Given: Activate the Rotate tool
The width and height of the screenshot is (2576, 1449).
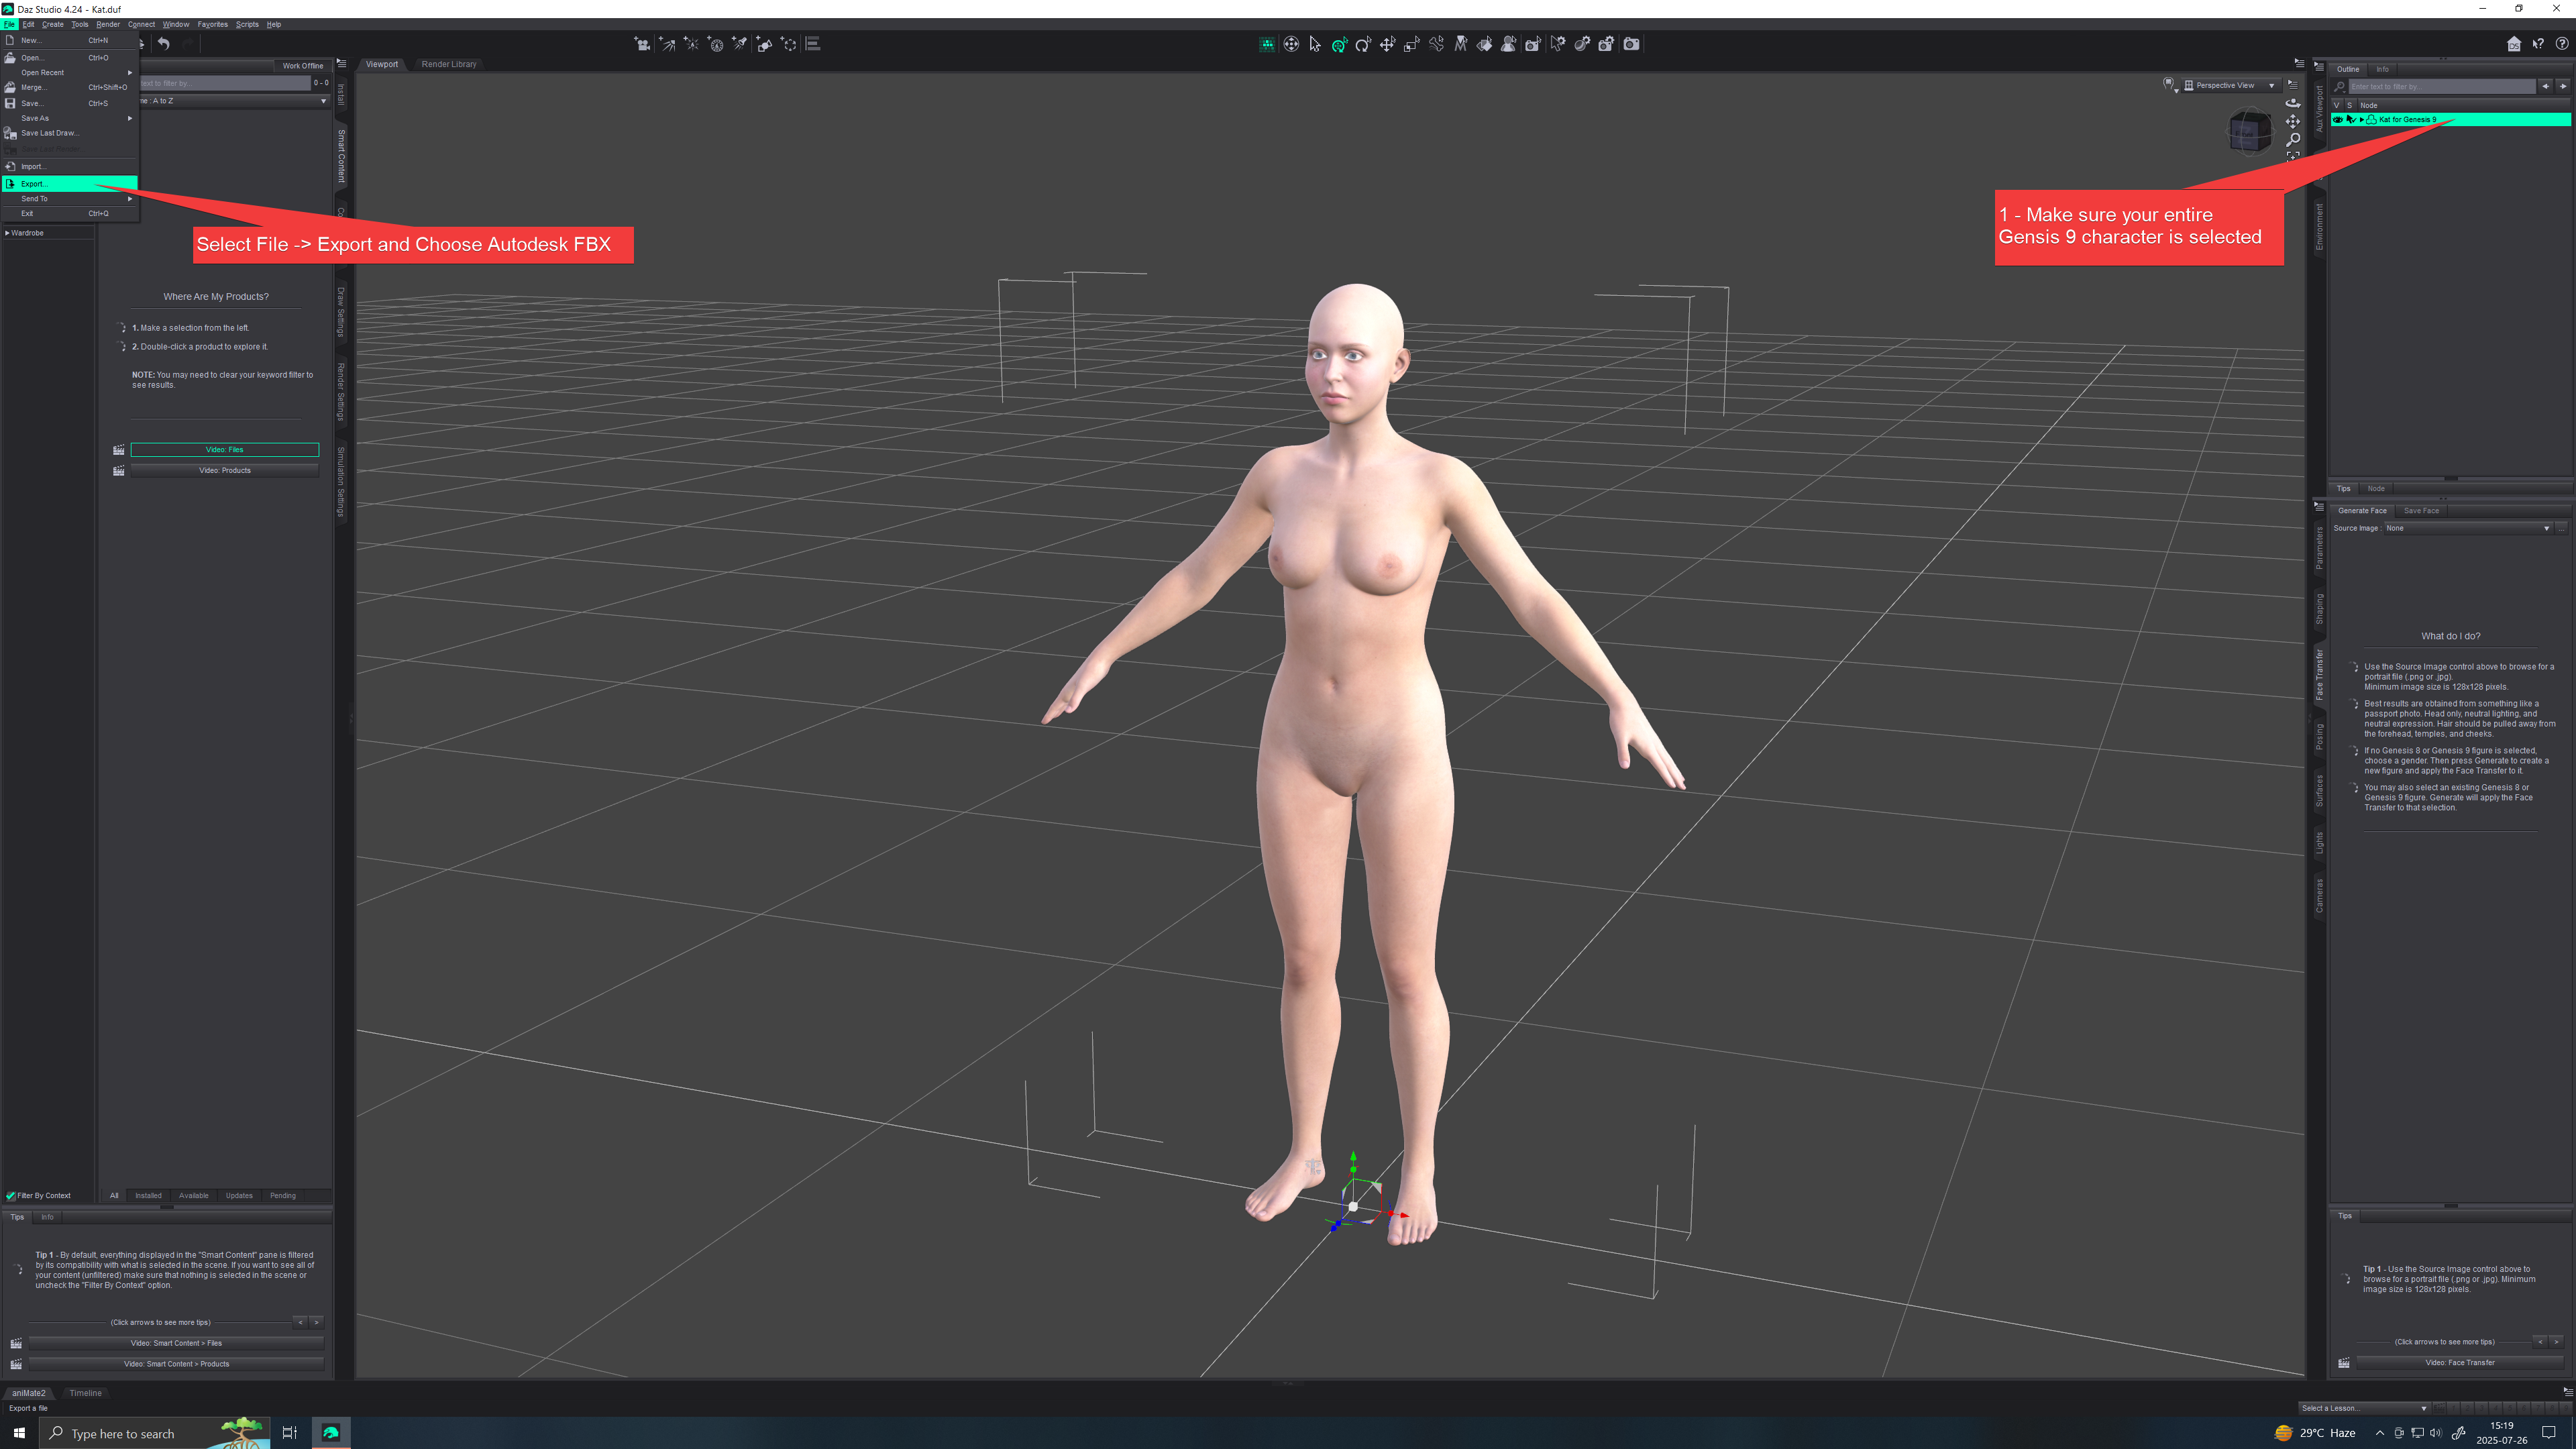Looking at the screenshot, I should point(1363,44).
